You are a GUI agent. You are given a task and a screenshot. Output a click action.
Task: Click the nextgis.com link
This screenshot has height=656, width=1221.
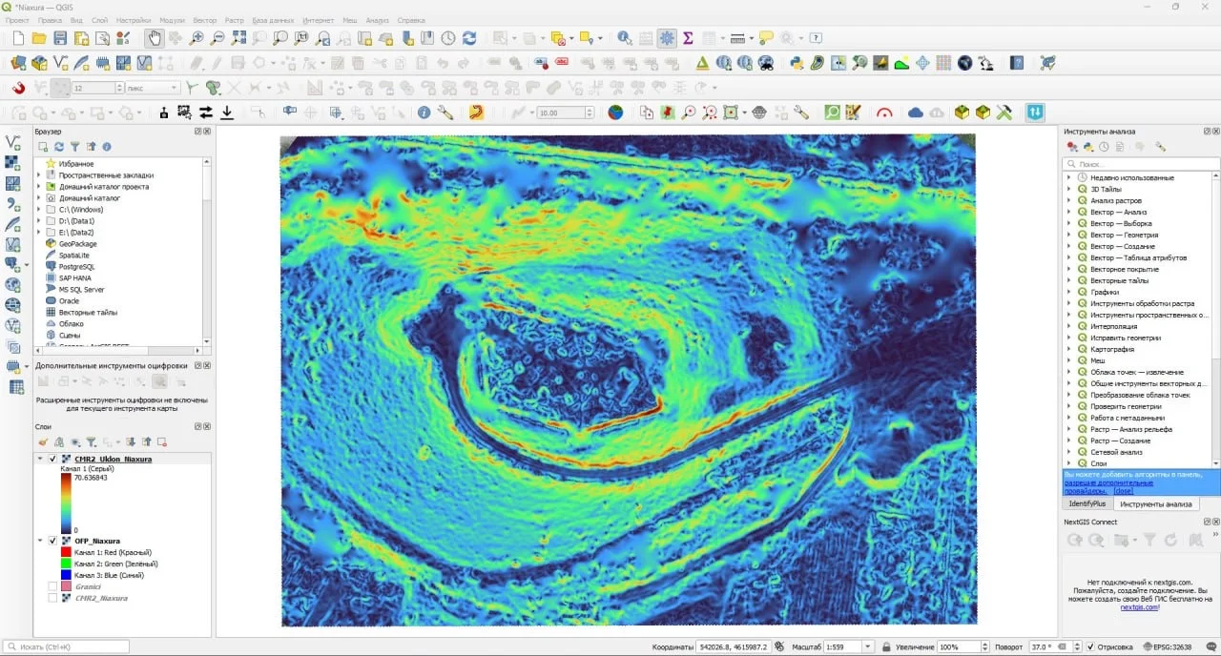click(x=1141, y=607)
